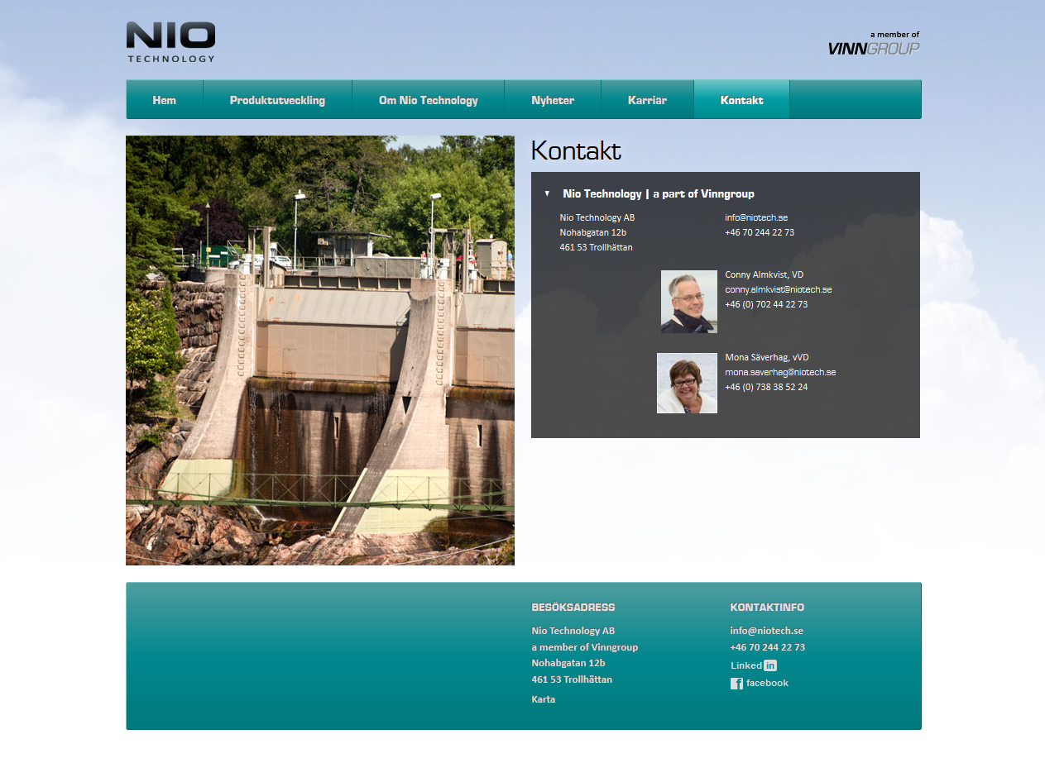Click '461 53 Trollhättan' in the footer
Viewport: 1045px width, 782px height.
click(572, 679)
